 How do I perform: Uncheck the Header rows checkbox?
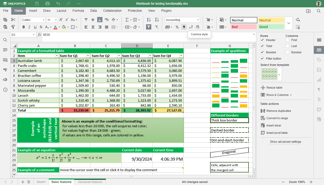click(262, 40)
